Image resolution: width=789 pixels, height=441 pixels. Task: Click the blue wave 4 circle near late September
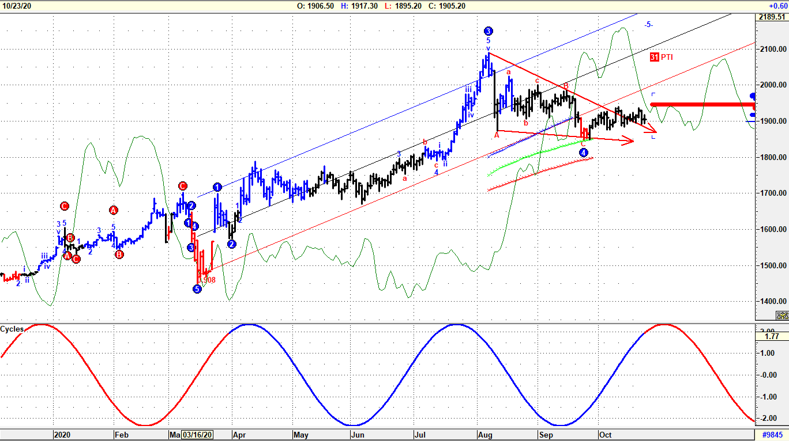tap(584, 153)
